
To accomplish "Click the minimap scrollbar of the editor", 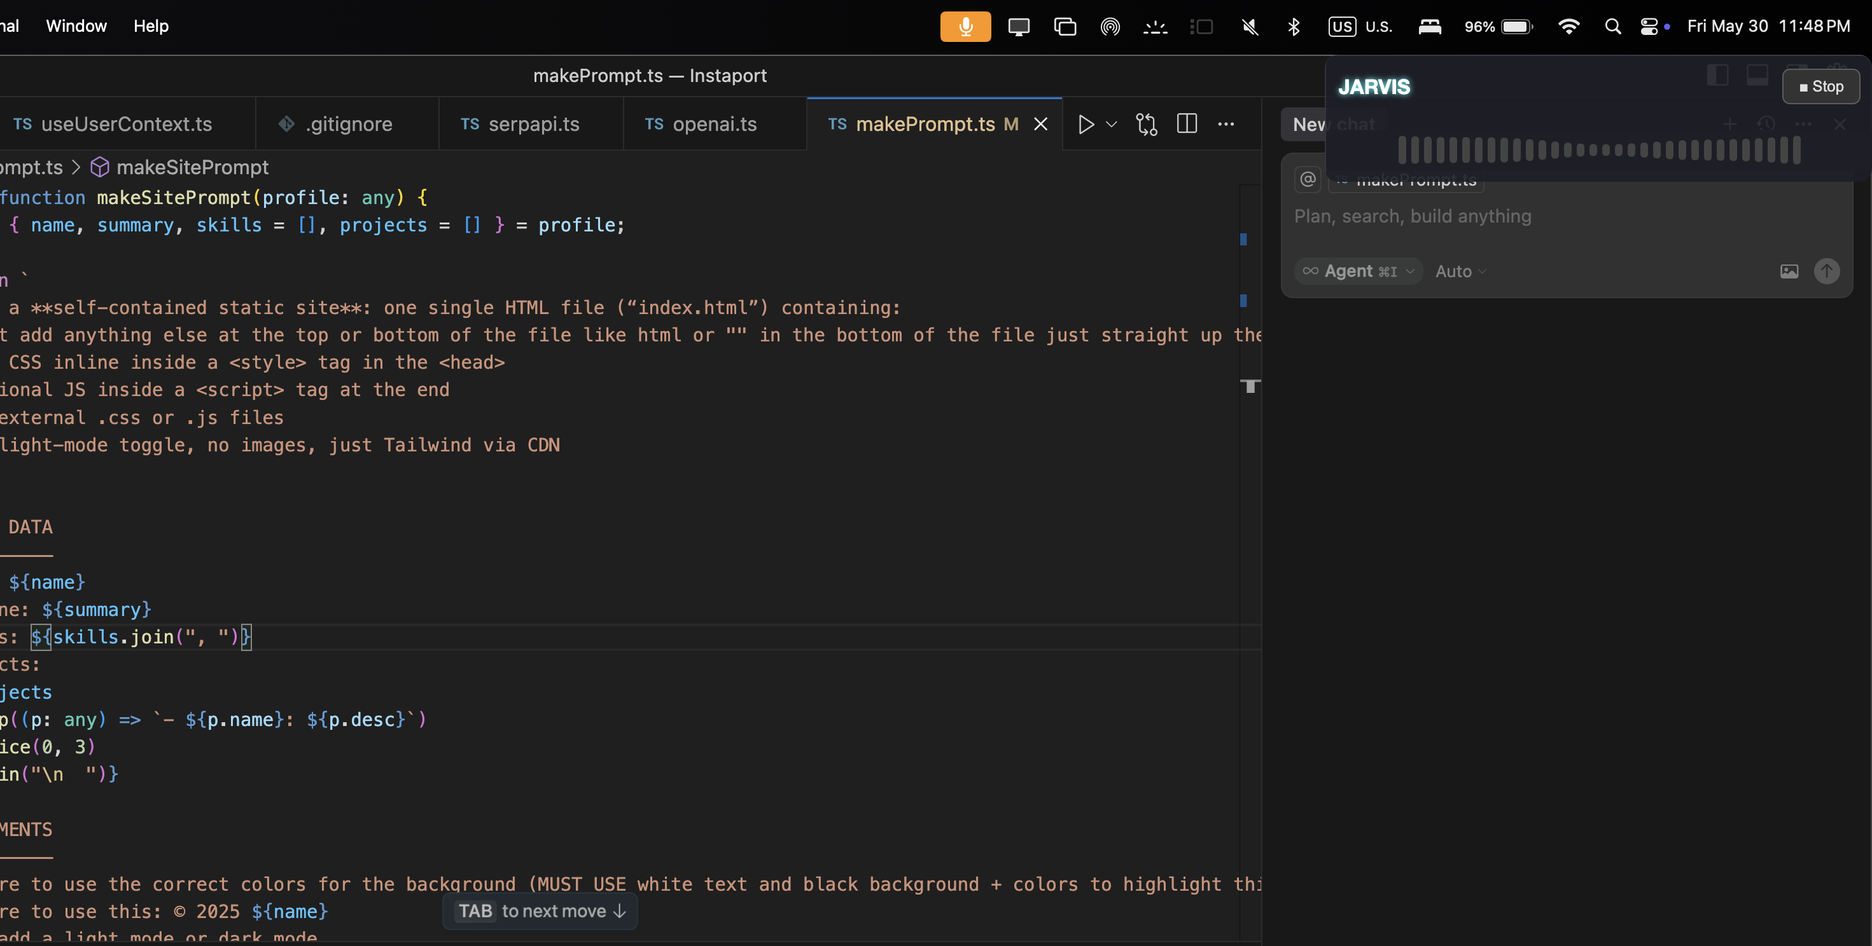I will coord(1250,563).
